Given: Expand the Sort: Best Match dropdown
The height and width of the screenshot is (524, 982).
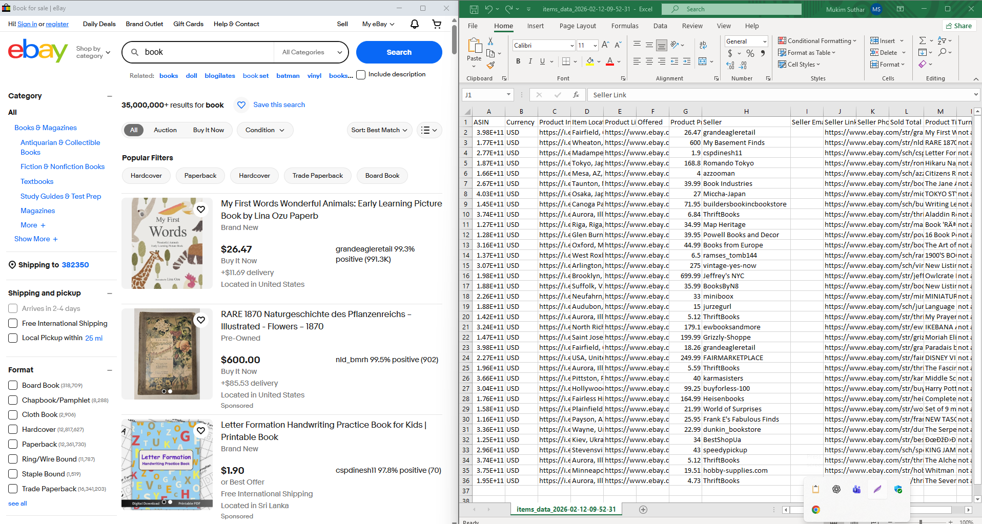Looking at the screenshot, I should (379, 130).
